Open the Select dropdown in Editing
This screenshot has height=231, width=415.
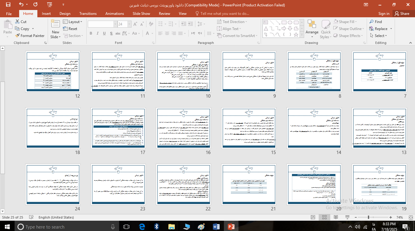pos(379,36)
